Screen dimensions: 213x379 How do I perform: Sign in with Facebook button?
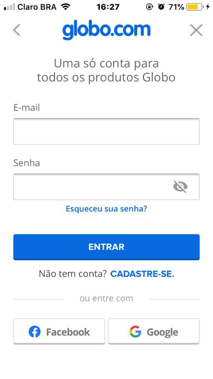[59, 331]
